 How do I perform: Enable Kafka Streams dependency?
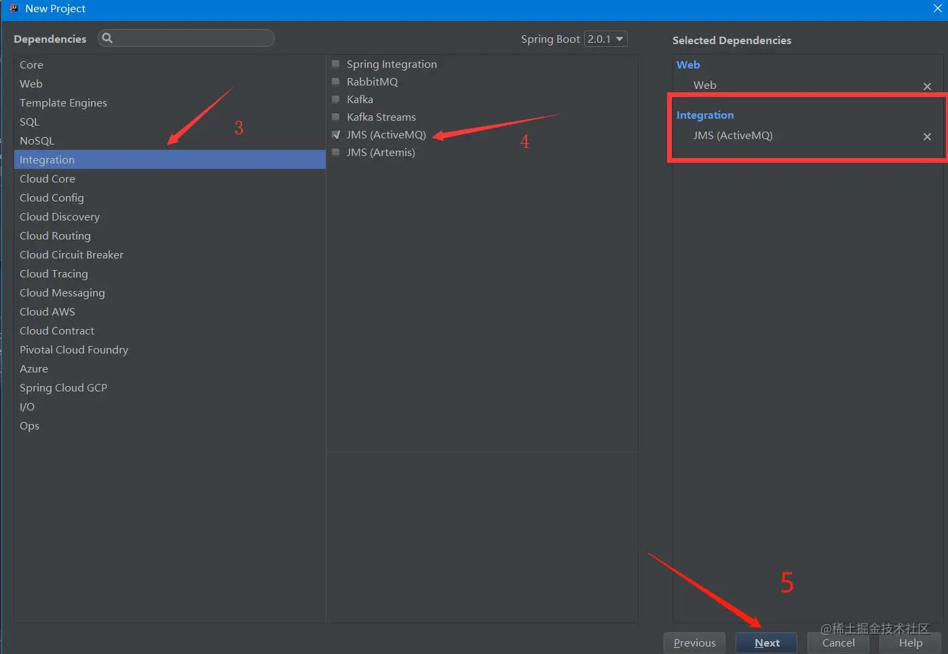coord(335,117)
